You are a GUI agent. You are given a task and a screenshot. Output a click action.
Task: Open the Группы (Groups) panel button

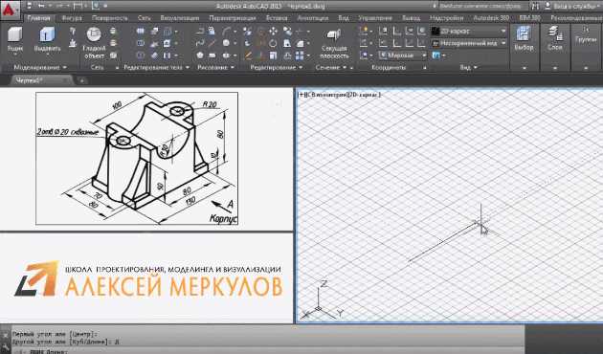pyautogui.click(x=586, y=34)
